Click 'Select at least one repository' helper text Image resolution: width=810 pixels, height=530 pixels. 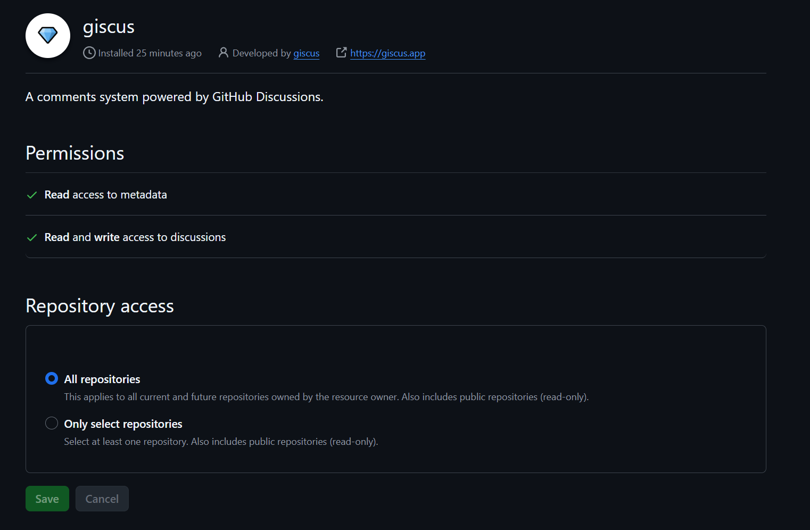[x=221, y=442]
